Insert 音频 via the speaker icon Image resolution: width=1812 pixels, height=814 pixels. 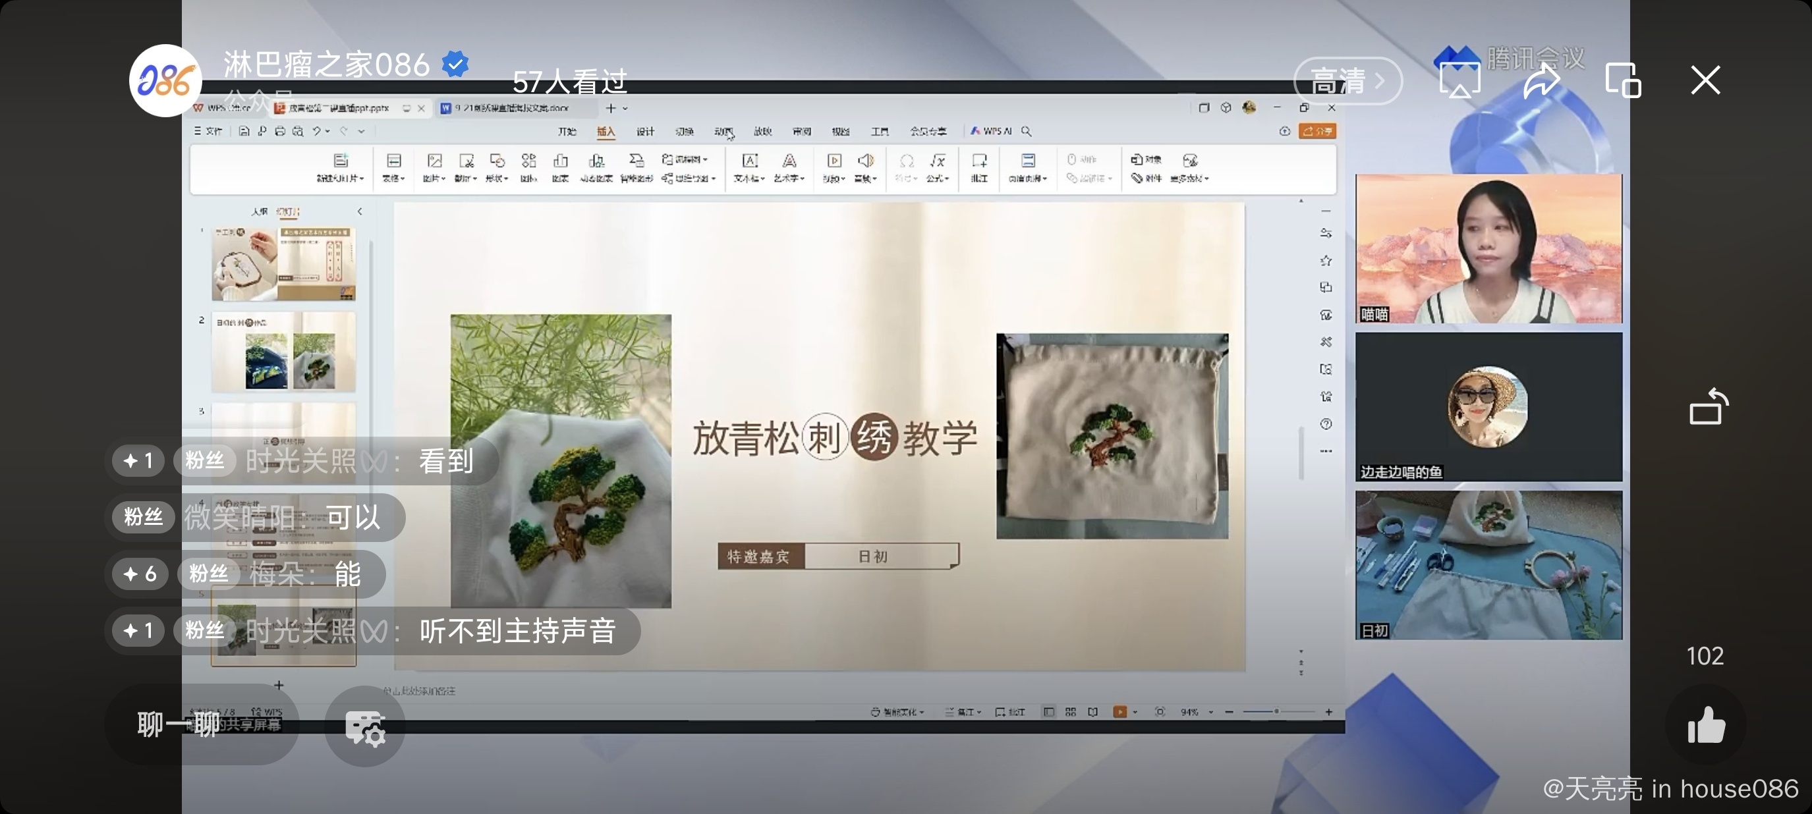tap(866, 168)
